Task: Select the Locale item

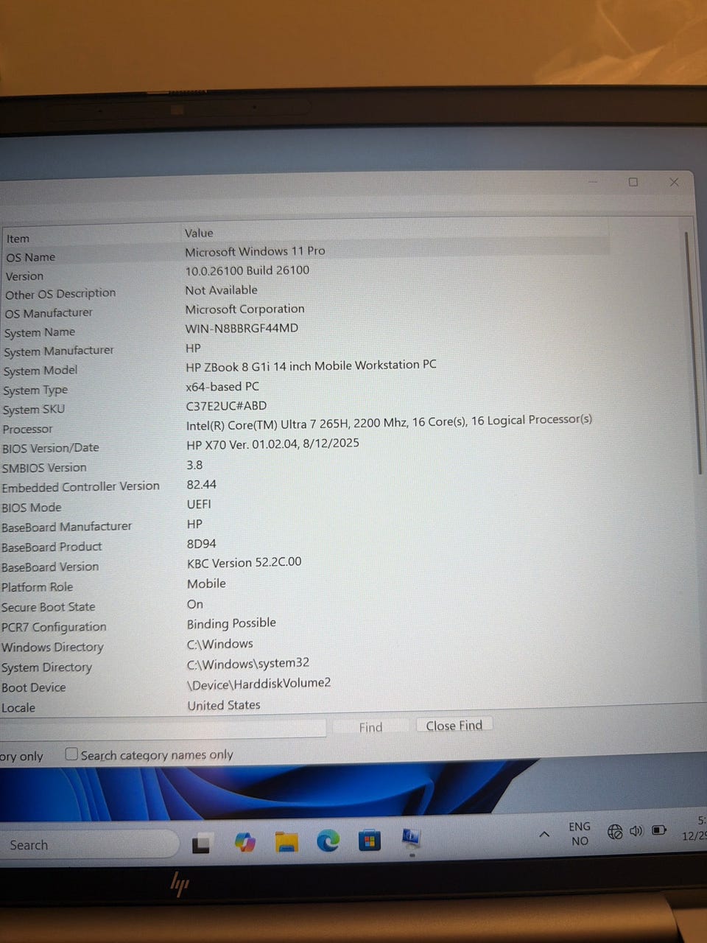Action: tap(18, 708)
